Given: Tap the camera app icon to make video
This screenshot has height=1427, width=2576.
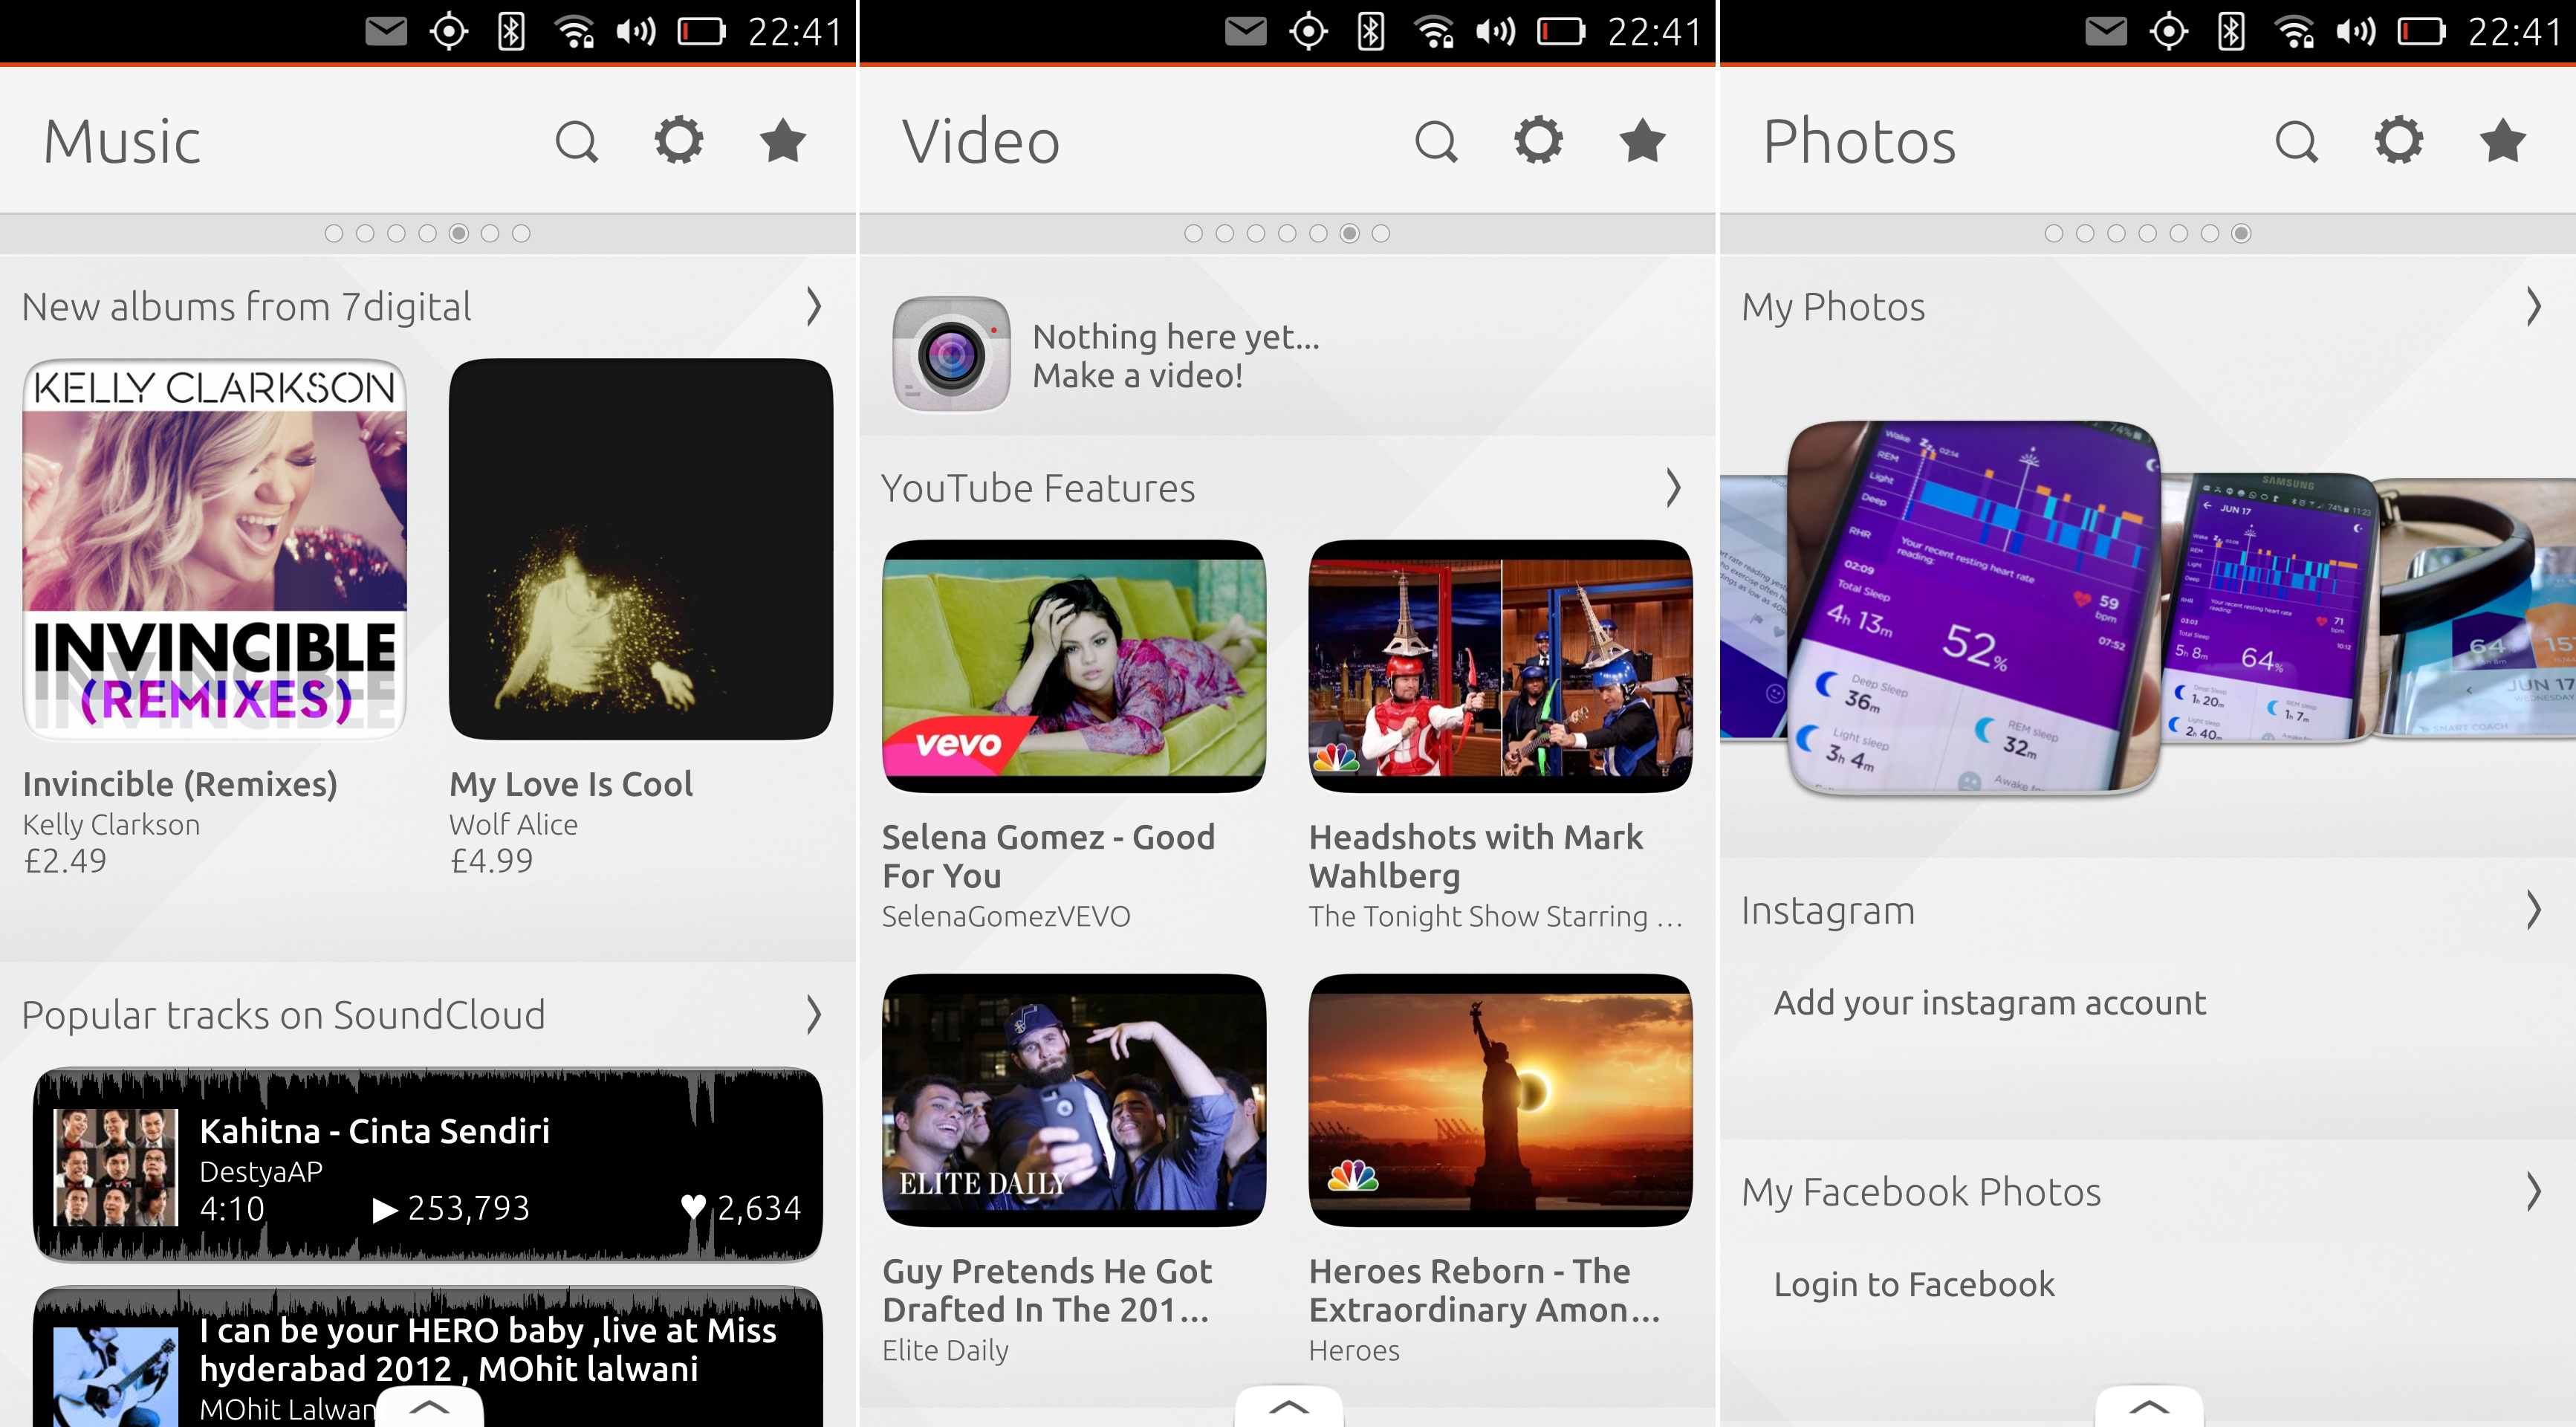Looking at the screenshot, I should tap(951, 354).
